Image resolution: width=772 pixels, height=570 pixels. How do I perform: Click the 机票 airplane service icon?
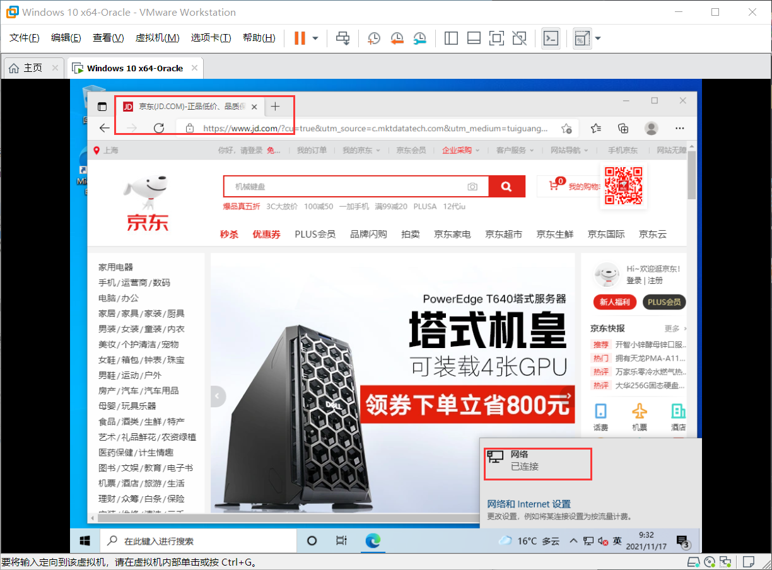pos(640,417)
